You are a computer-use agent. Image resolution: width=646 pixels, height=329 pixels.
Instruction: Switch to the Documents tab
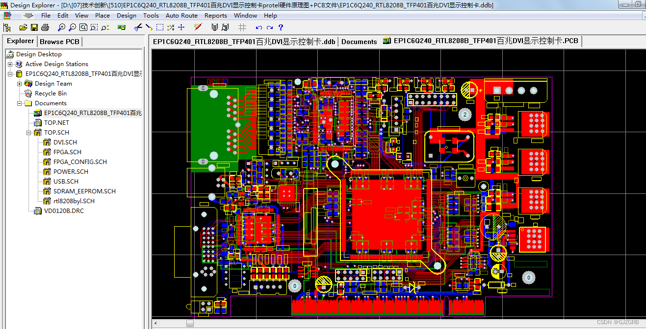pyautogui.click(x=359, y=41)
